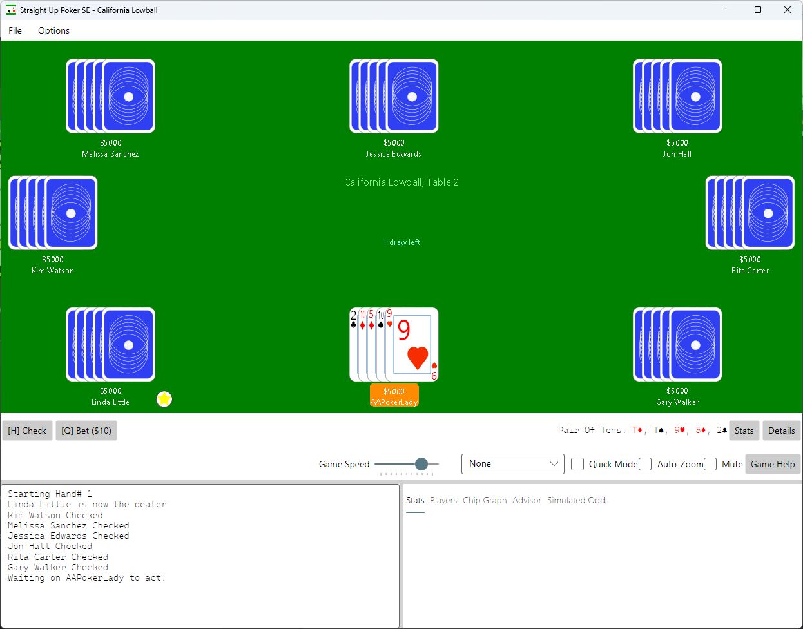Open the Options menu

click(x=53, y=30)
